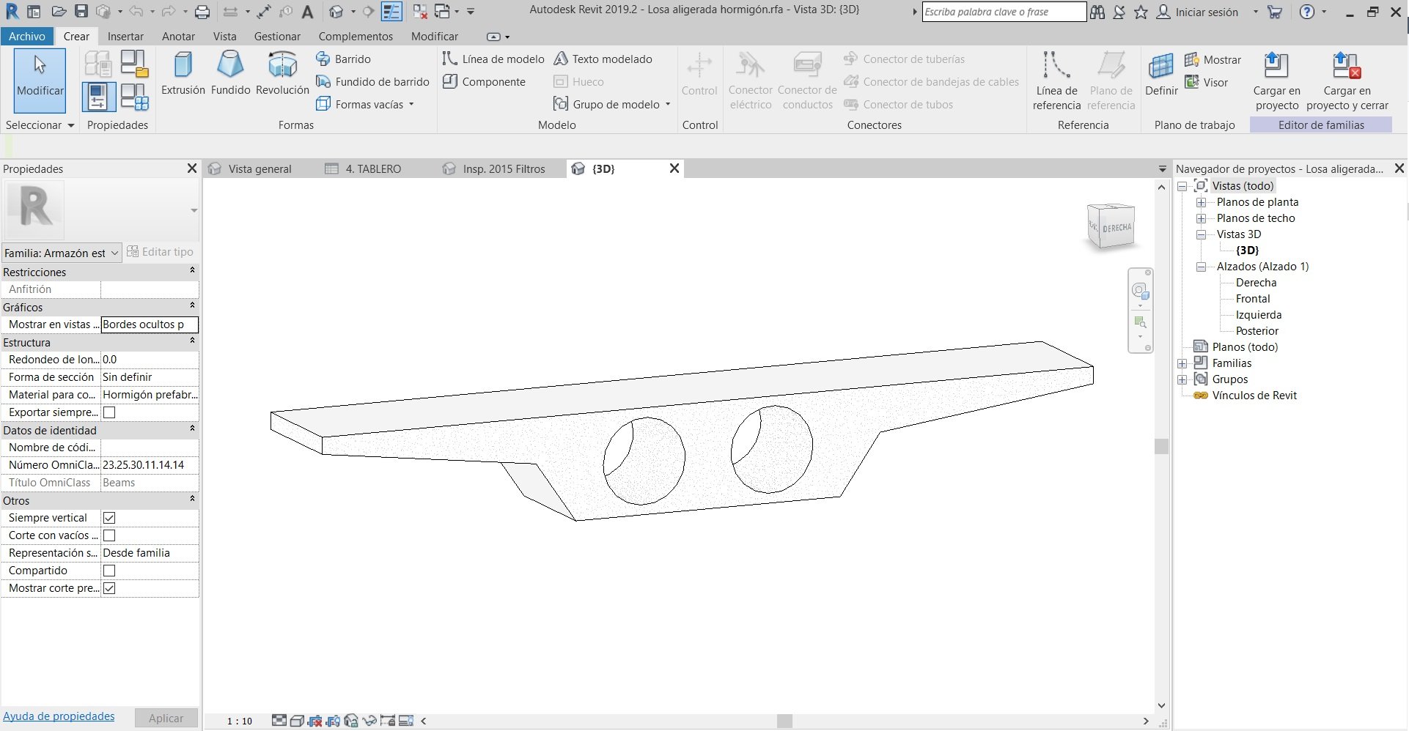Select the Línea de referencia tool
This screenshot has width=1409, height=731.
(1056, 81)
